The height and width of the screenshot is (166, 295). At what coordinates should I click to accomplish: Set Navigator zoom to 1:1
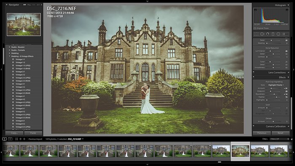pos(34,5)
